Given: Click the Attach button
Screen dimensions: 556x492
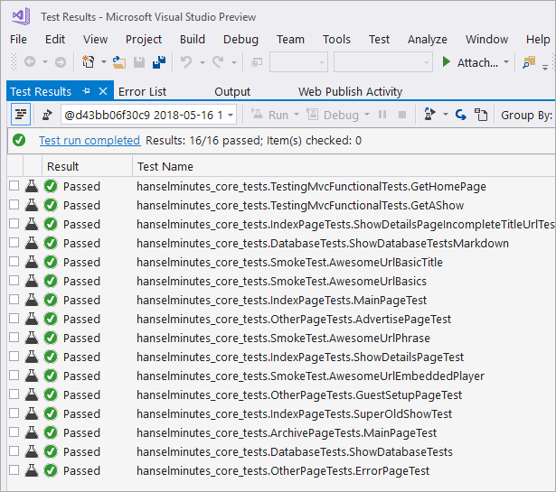Looking at the screenshot, I should (x=477, y=62).
